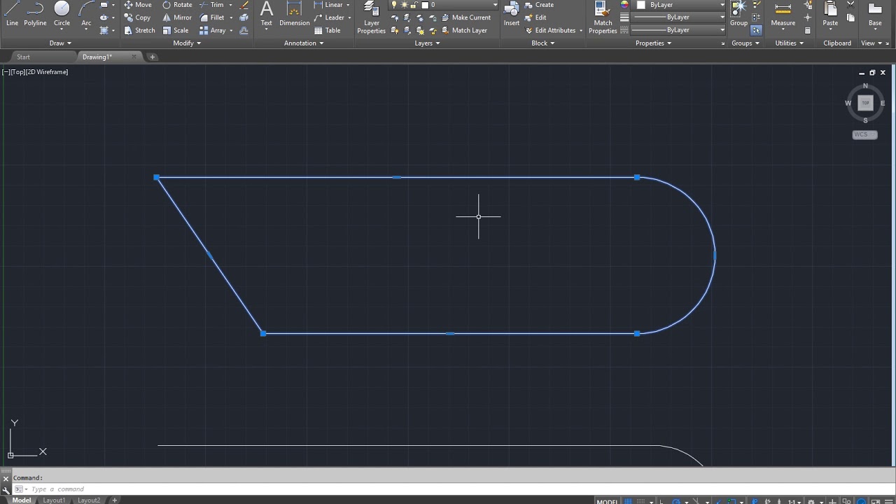
Task: Open Match Properties tool
Action: click(x=603, y=17)
